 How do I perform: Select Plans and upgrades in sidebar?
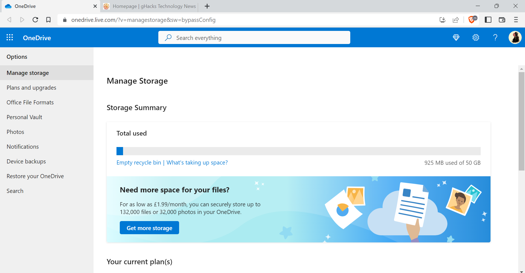click(31, 87)
